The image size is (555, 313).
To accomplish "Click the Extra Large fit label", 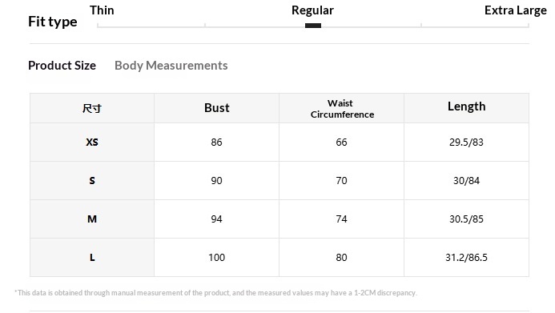I will click(x=516, y=10).
